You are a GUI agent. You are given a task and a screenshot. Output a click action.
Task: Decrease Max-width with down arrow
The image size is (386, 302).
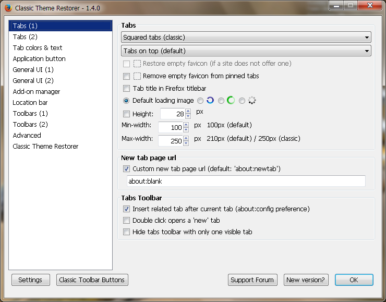186,143
